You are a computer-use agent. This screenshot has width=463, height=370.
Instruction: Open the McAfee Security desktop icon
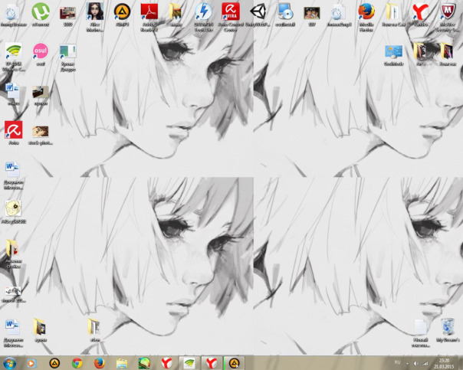point(447,12)
